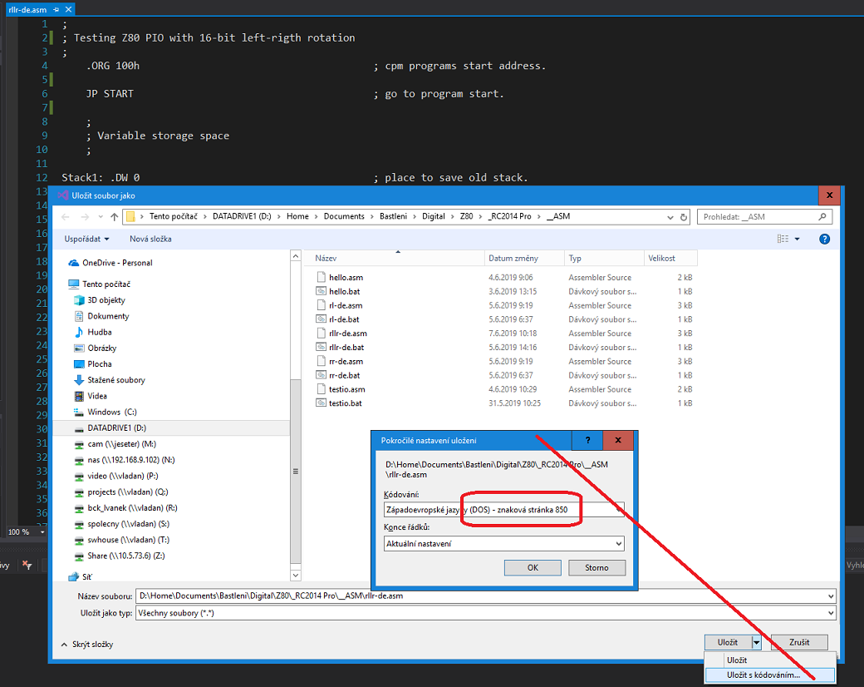Select rr-de.bat file

point(345,375)
